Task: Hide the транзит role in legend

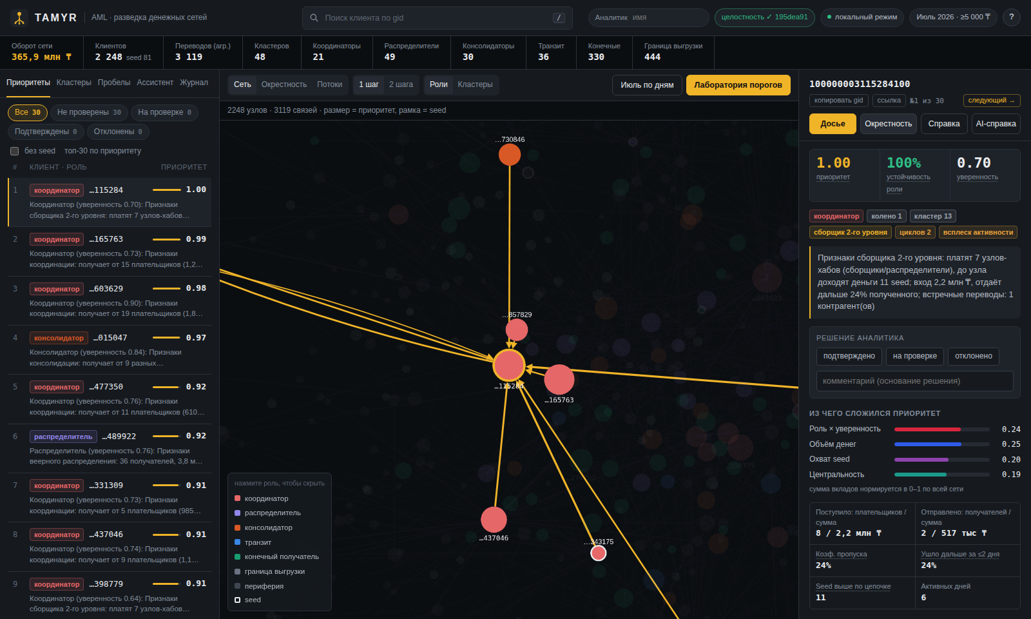Action: [253, 542]
